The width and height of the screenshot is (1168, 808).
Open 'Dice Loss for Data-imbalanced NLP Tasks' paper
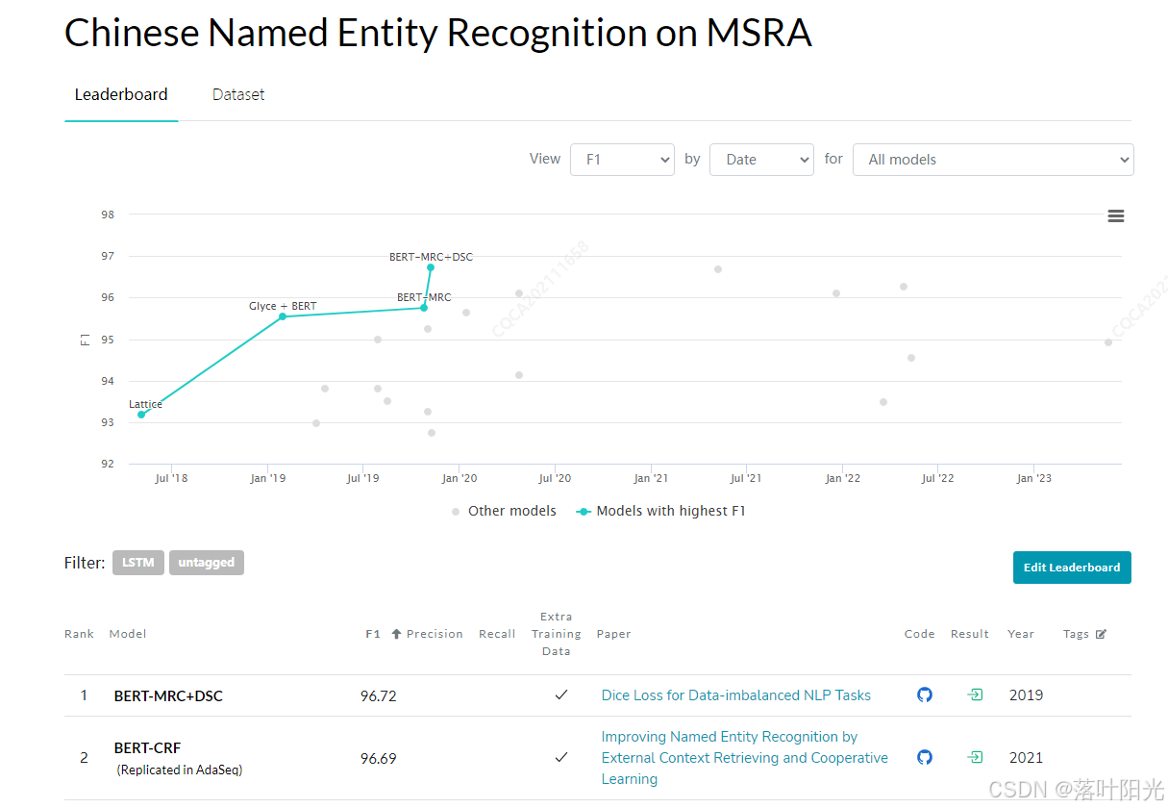pyautogui.click(x=736, y=694)
